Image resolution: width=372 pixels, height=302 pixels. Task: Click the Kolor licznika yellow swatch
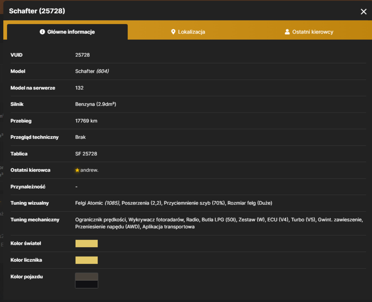(x=87, y=260)
